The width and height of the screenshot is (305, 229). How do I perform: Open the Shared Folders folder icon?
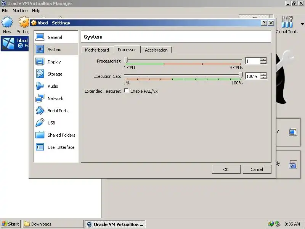click(40, 135)
